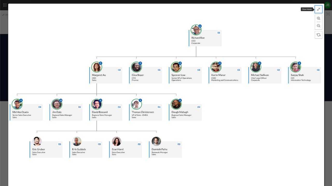This screenshot has height=186, width=332.
Task: Expand Dough Mahugh's 6 reports badge
Action: click(180, 100)
